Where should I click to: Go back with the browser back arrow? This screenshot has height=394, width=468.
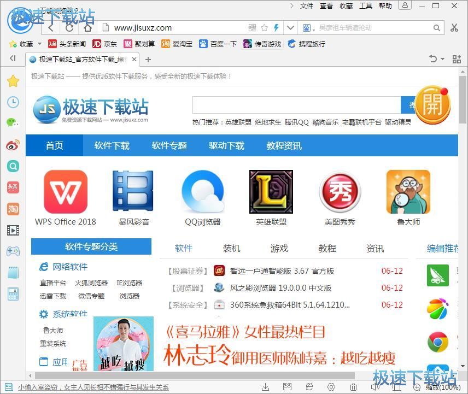tap(51, 28)
